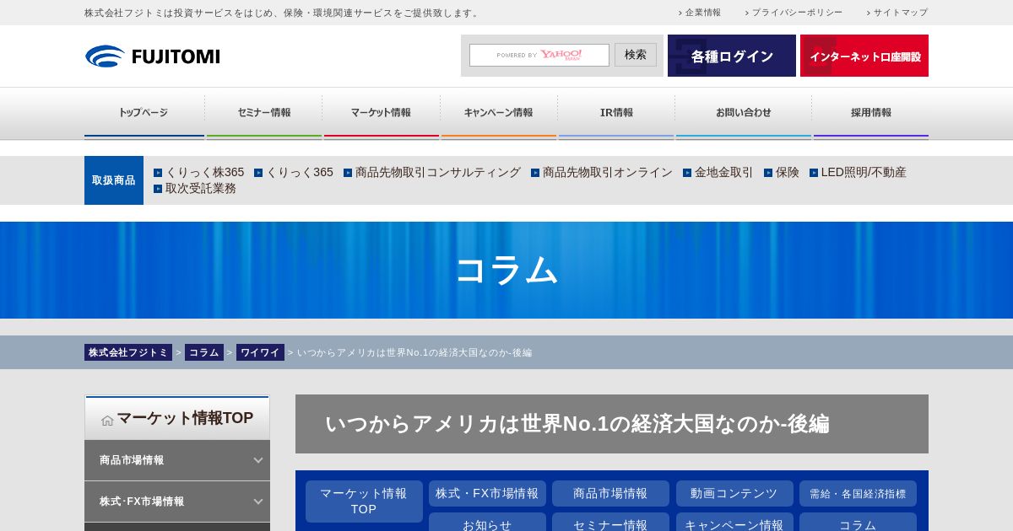Open the 金地金取引 product link
Screen dimensions: 1013x531
click(x=718, y=172)
